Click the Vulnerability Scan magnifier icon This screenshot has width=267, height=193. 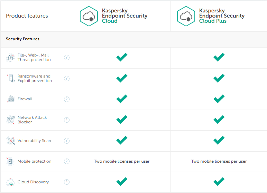[11, 141]
